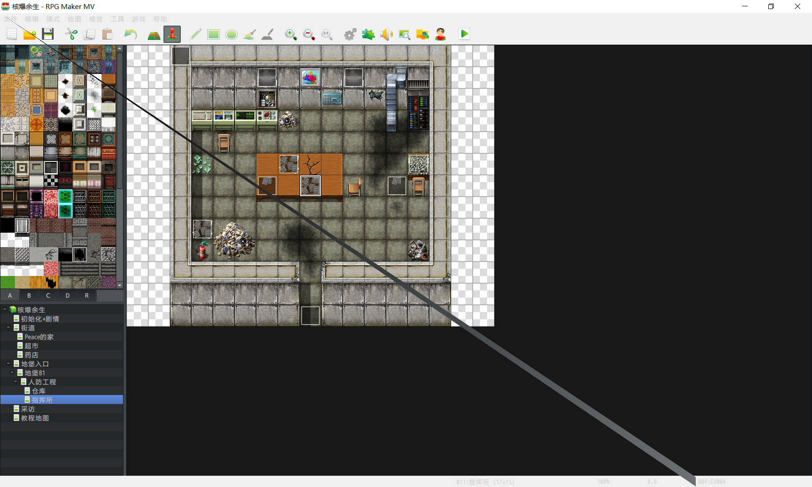Select the Rectangle drawing tool
Image resolution: width=812 pixels, height=487 pixels.
(214, 34)
